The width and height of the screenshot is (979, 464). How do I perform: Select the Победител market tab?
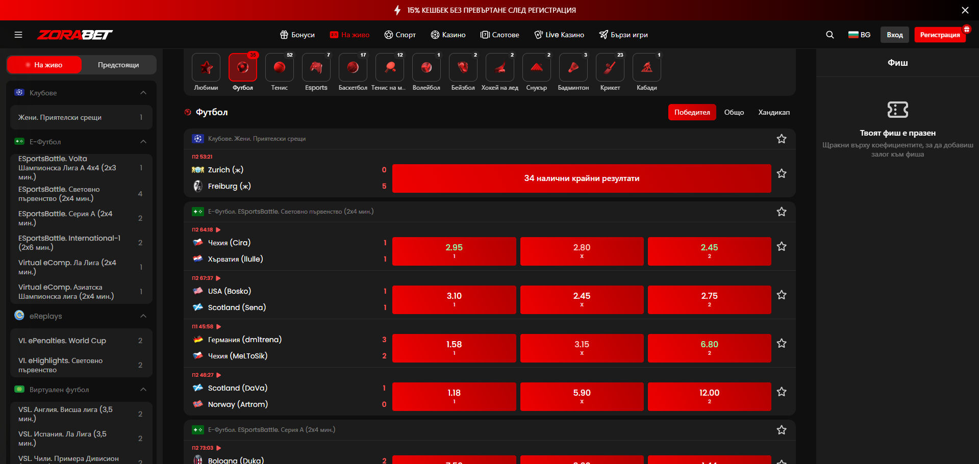(x=692, y=112)
